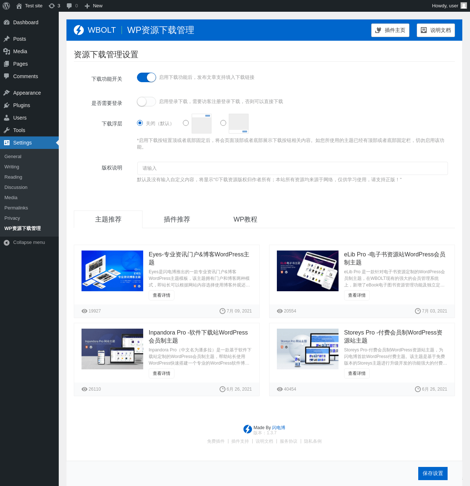Click the 保存设置 button
Image resolution: width=470 pixels, height=486 pixels.
[x=433, y=474]
